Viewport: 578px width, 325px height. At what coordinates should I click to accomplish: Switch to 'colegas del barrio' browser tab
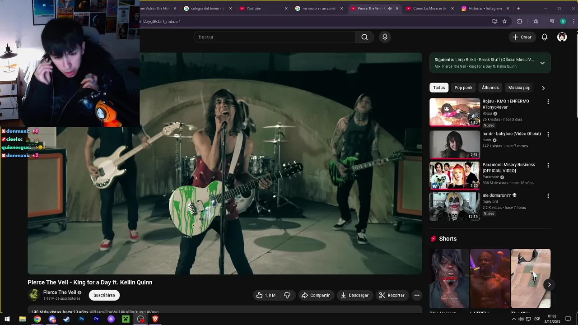pyautogui.click(x=208, y=8)
